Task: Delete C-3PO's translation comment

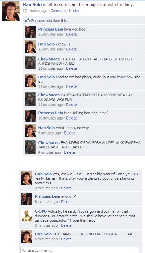Action: 66,225
